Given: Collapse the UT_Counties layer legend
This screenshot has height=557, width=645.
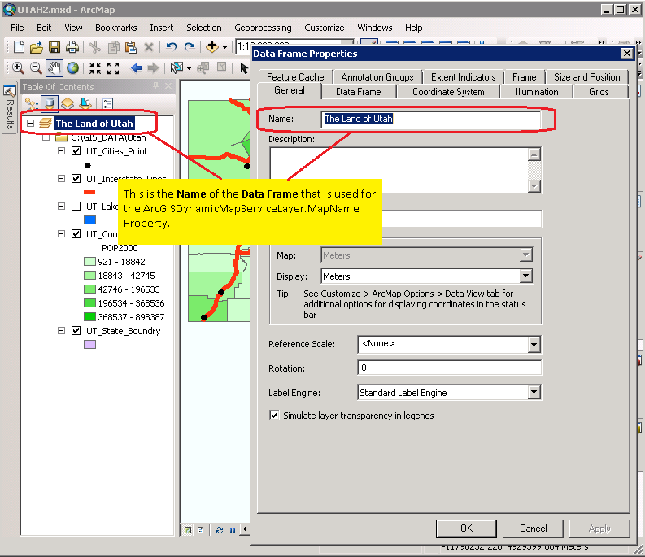Looking at the screenshot, I should (x=61, y=234).
